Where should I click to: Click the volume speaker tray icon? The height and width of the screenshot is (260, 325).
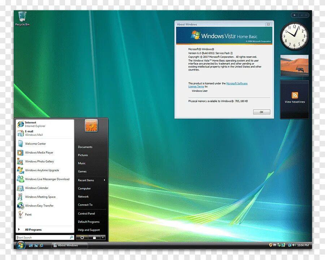pyautogui.click(x=294, y=245)
